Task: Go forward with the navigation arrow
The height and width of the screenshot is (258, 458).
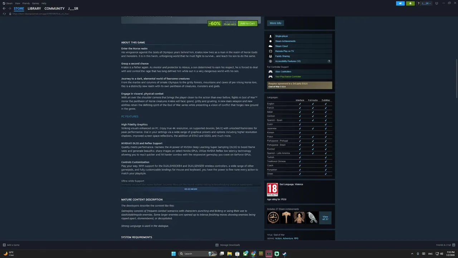Action: pyautogui.click(x=9, y=9)
